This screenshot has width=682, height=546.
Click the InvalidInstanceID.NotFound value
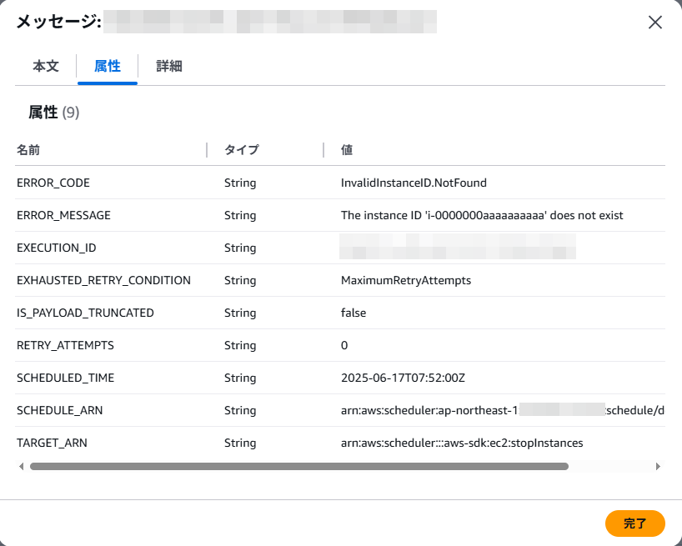414,183
